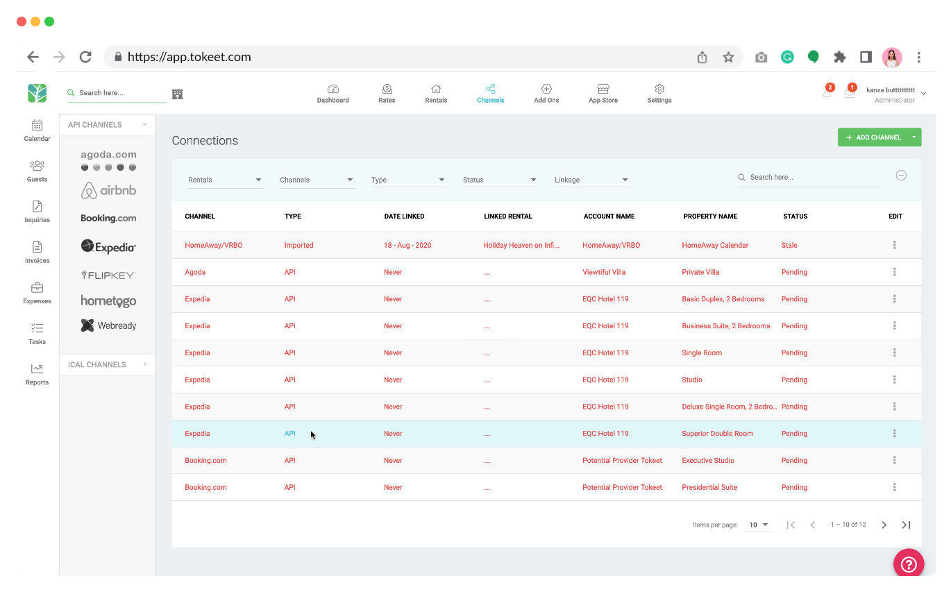Open edit menu for Agoda row
The height and width of the screenshot is (594, 951).
(x=895, y=272)
